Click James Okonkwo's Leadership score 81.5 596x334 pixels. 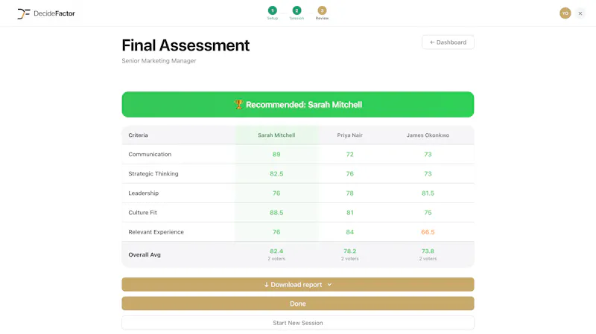[x=428, y=193]
